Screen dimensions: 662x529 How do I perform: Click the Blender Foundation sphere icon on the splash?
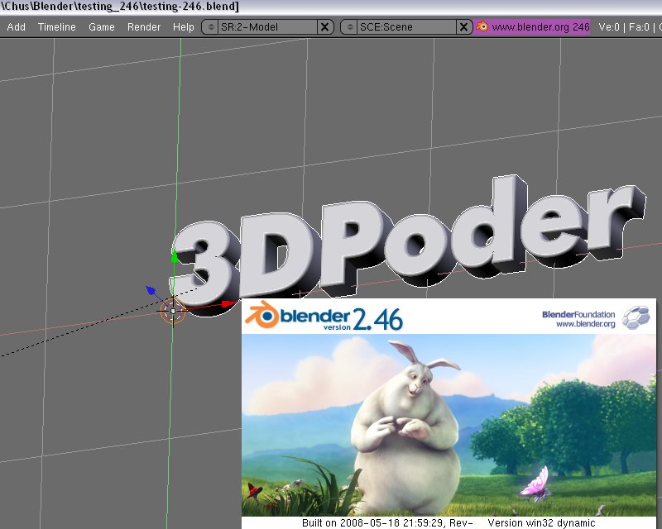[x=636, y=317]
